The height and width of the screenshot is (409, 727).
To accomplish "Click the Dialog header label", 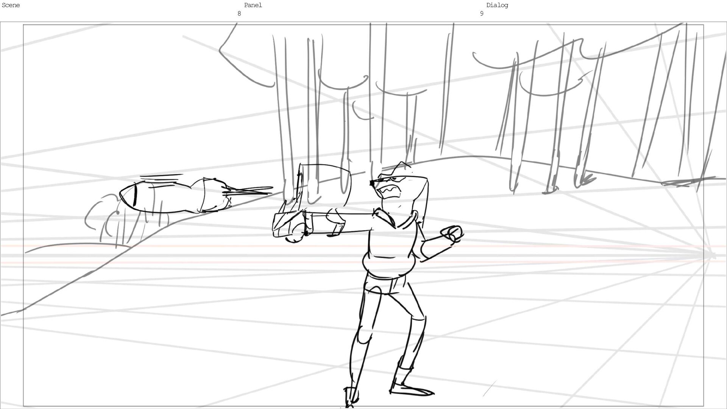I will [497, 5].
